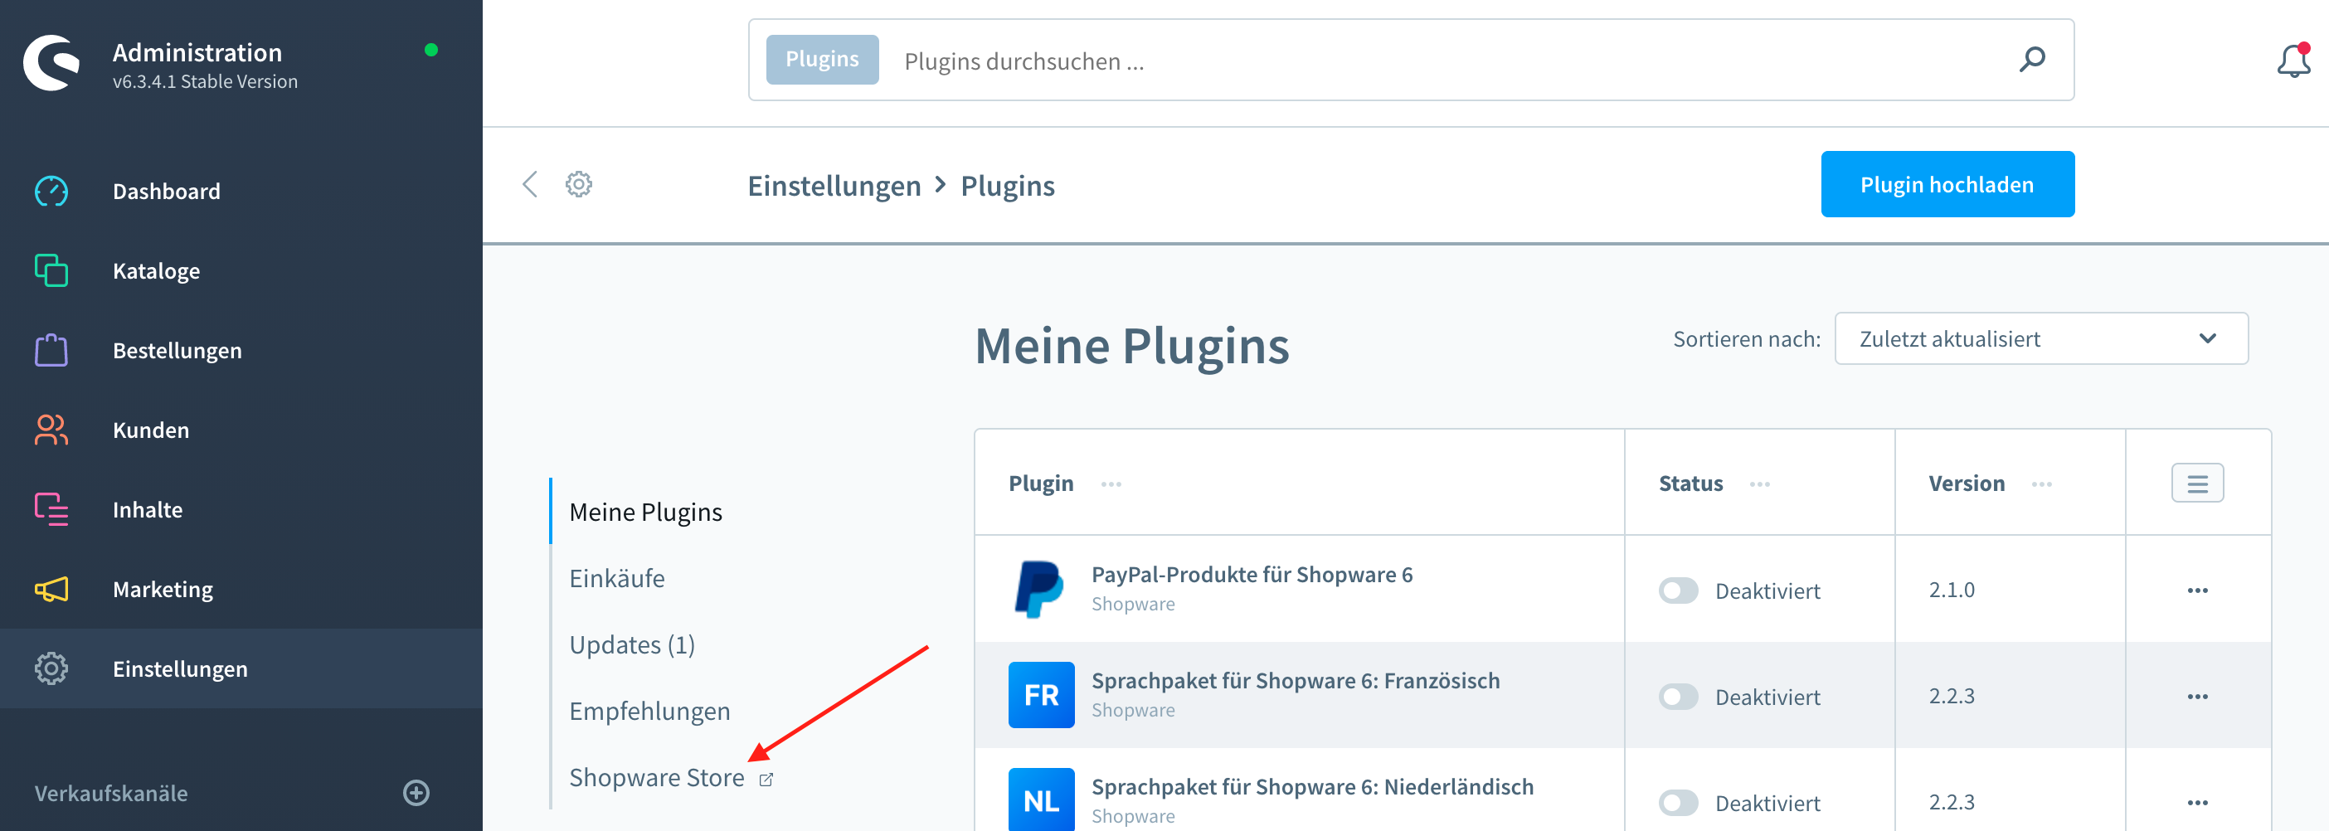Click the NL language pack icon
The image size is (2329, 831).
(1041, 800)
